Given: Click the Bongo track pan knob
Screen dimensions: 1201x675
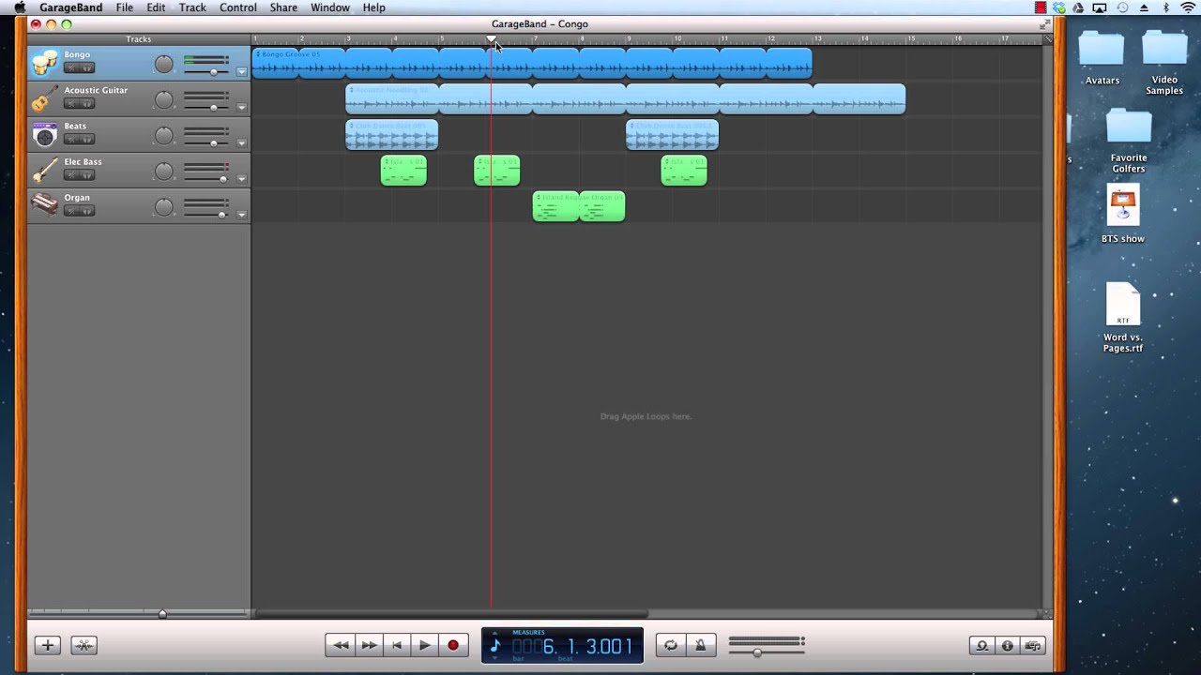Looking at the screenshot, I should (164, 64).
